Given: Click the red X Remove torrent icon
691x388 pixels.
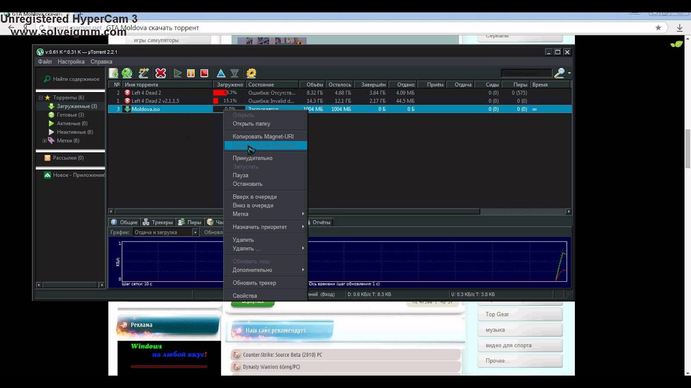Looking at the screenshot, I should coord(160,73).
